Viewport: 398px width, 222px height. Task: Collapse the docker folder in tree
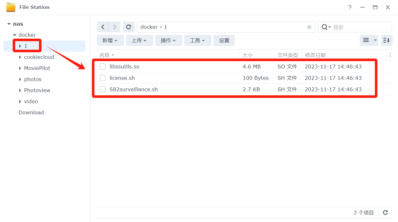click(x=15, y=35)
